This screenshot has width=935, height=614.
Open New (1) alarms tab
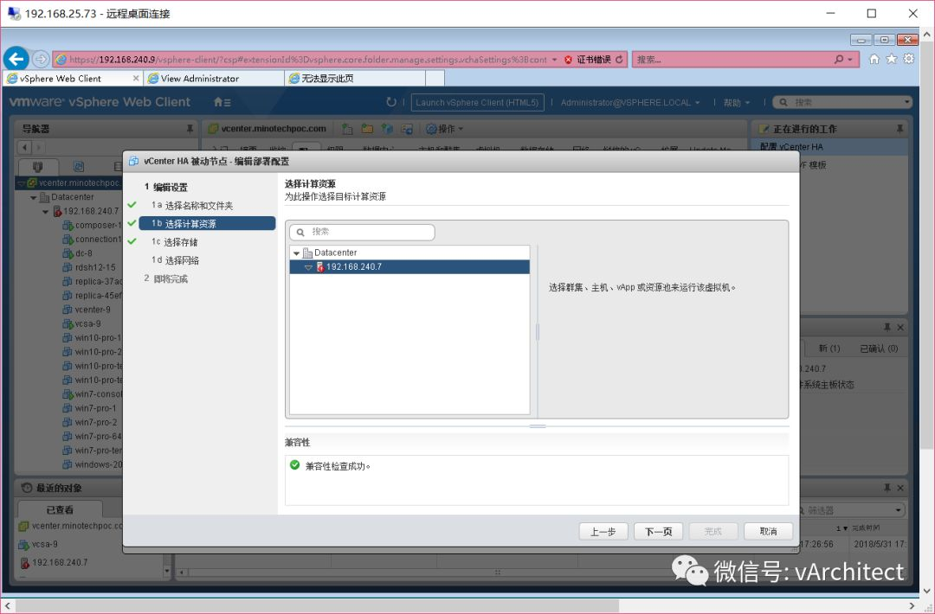click(x=829, y=349)
